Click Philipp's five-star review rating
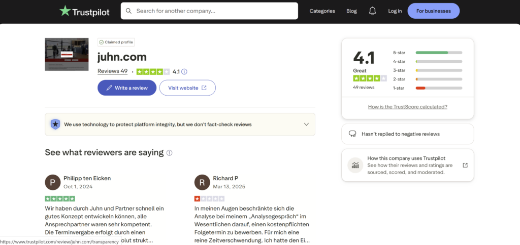520x245 pixels. click(x=60, y=199)
